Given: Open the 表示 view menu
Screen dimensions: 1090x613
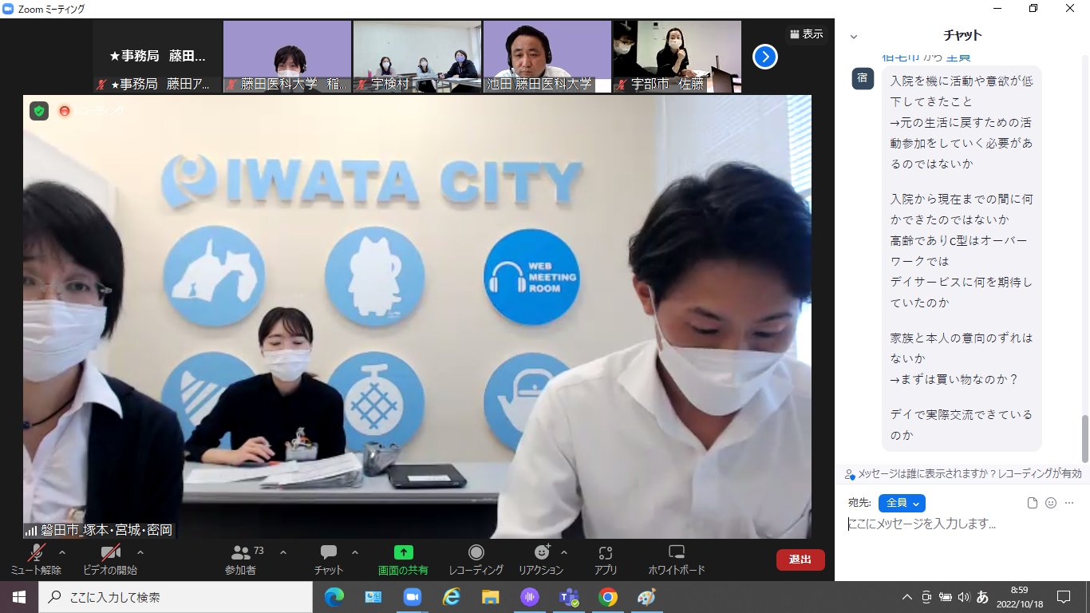Looking at the screenshot, I should point(806,34).
